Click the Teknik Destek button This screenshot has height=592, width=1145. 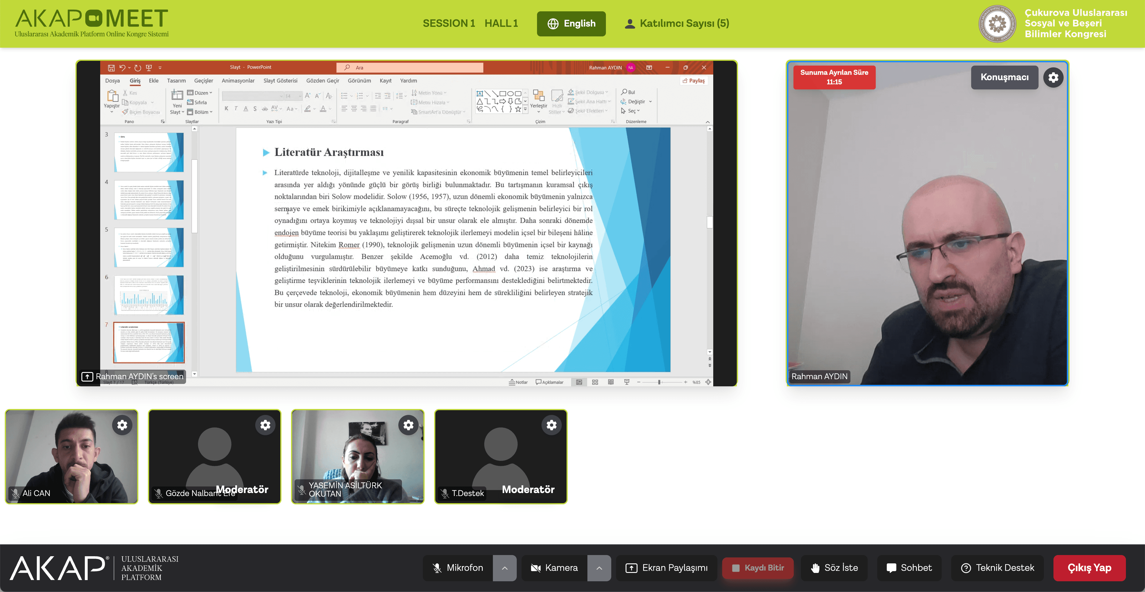(997, 568)
